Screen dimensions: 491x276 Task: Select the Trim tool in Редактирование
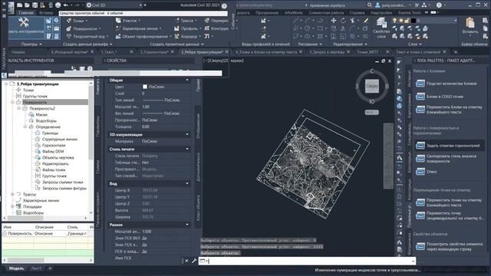click(x=353, y=21)
